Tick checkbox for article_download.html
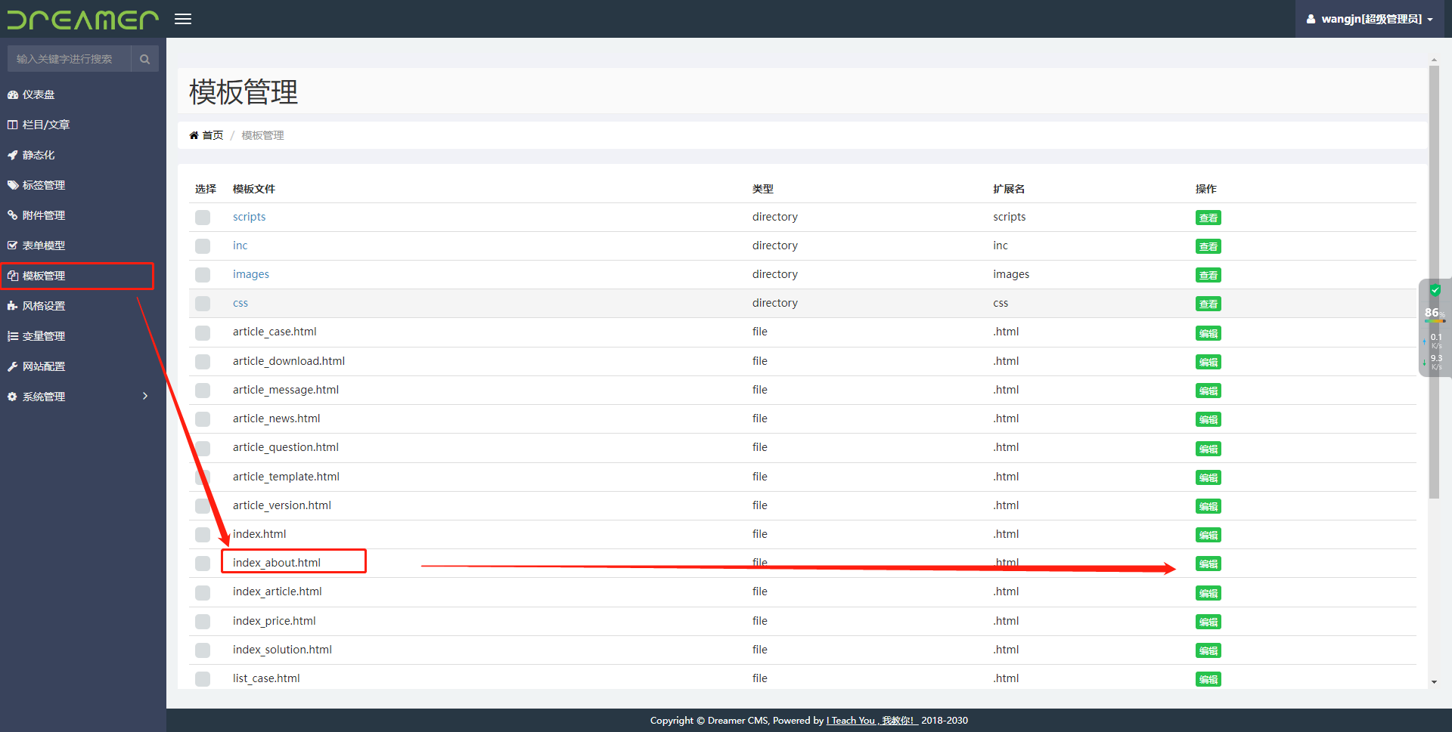This screenshot has height=732, width=1452. (203, 362)
